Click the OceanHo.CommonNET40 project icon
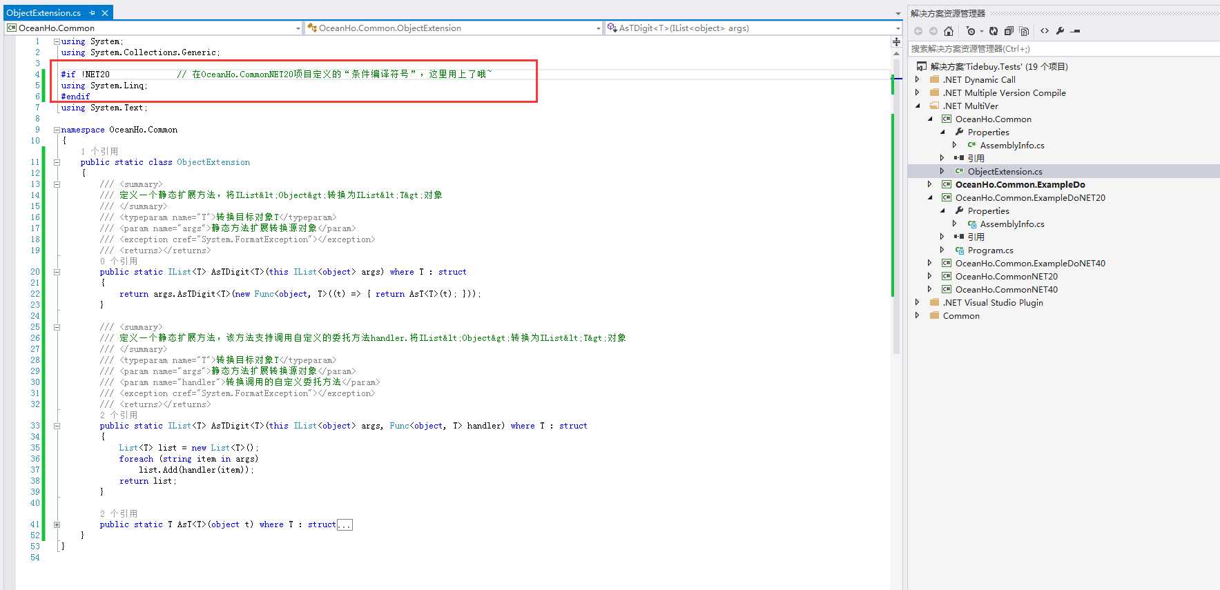Viewport: 1220px width, 590px height. pos(947,289)
